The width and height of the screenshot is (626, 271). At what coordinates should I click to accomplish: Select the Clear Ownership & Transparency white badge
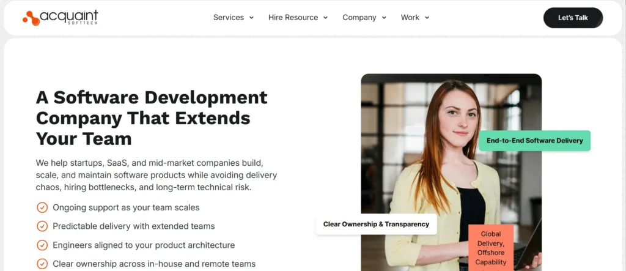click(x=376, y=225)
